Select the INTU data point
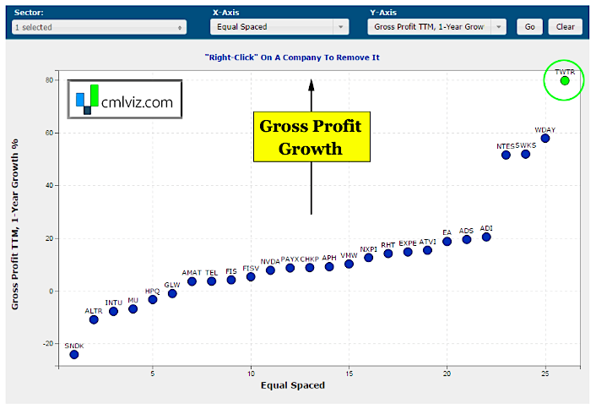The image size is (596, 409). point(113,311)
